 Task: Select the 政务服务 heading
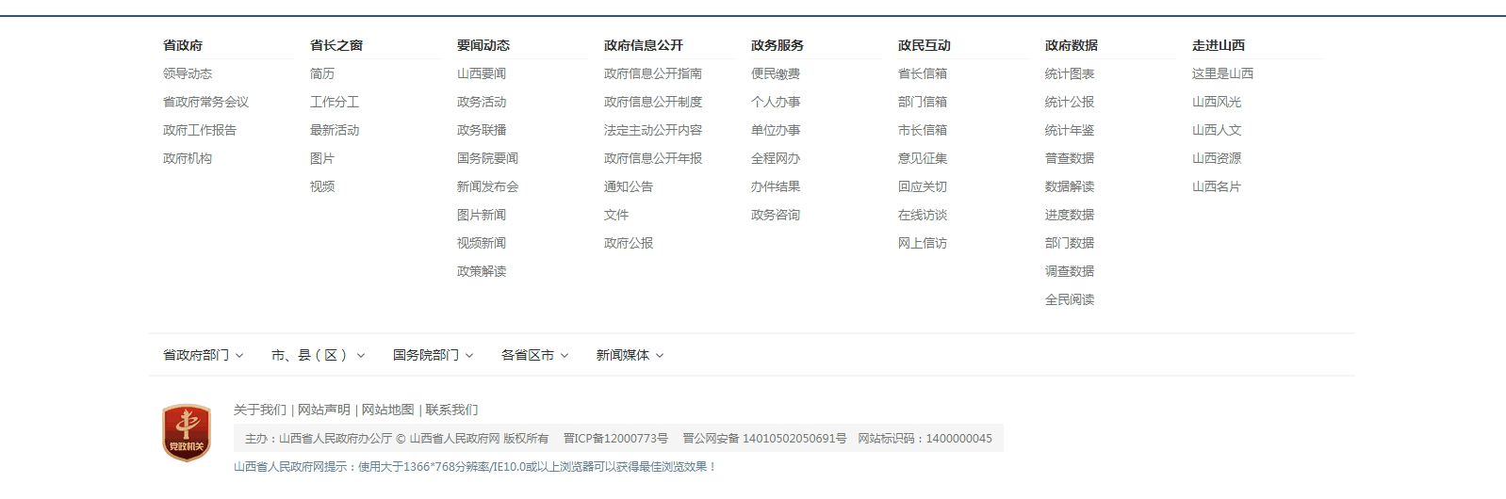pos(778,45)
